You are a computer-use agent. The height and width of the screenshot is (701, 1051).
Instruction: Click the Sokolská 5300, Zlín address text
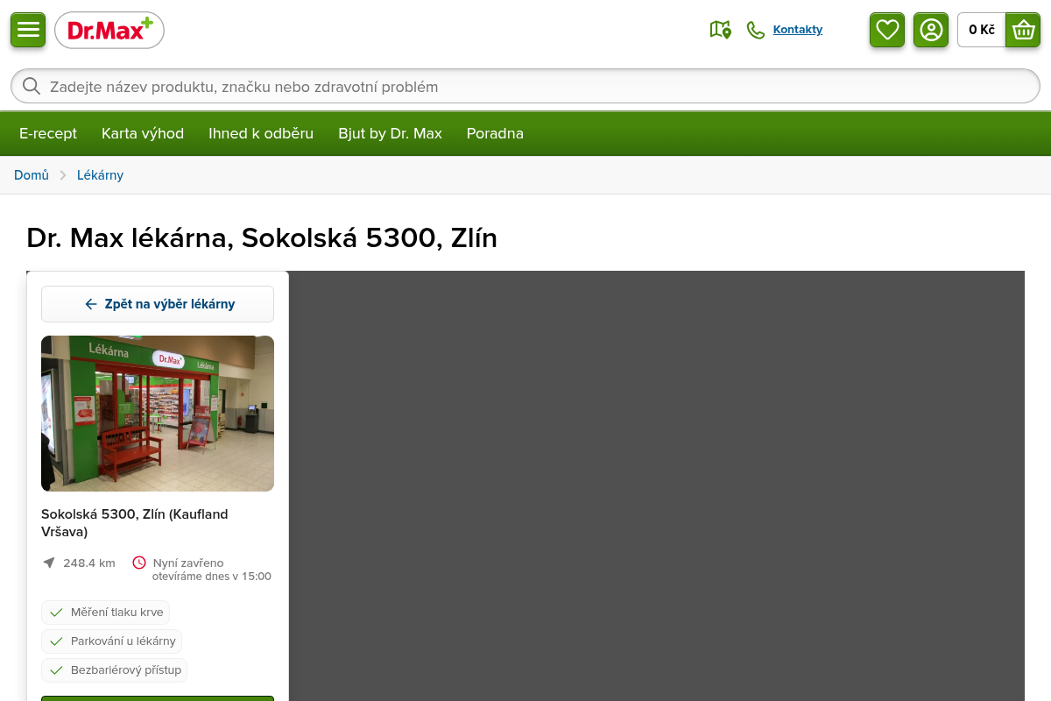click(135, 522)
